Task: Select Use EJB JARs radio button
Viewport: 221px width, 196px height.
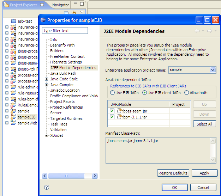Action: [112, 93]
